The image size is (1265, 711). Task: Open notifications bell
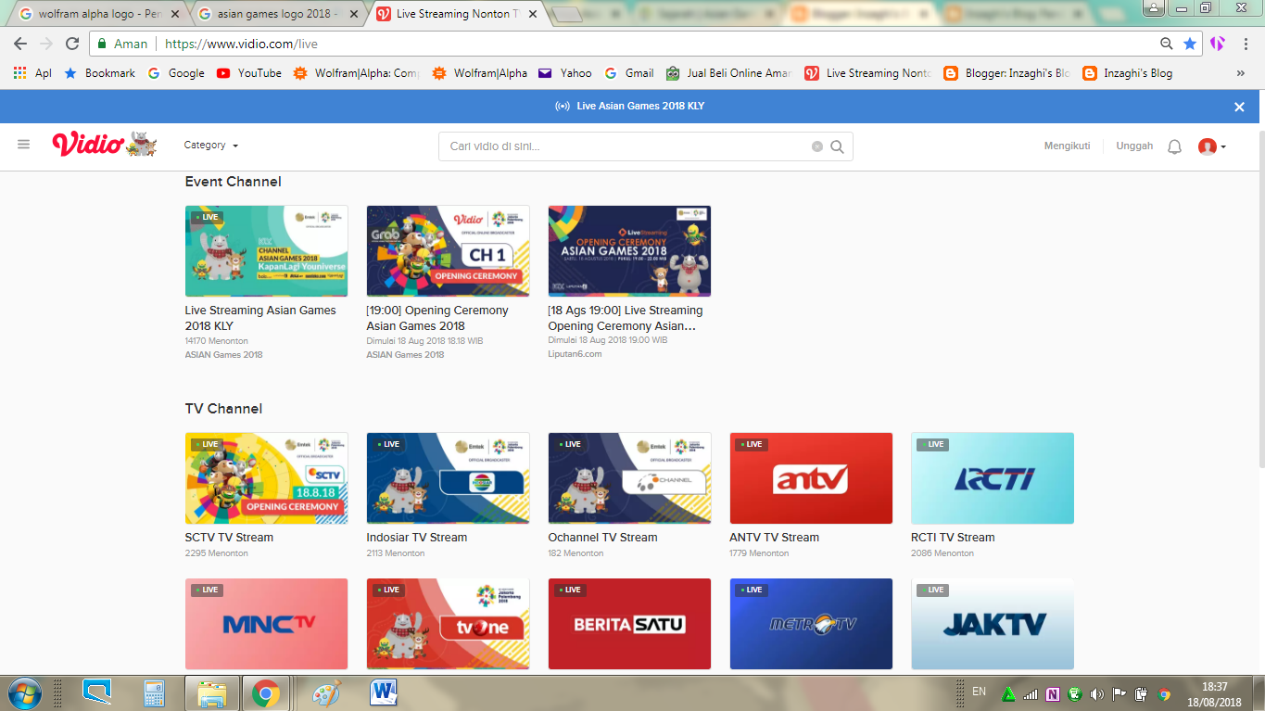pos(1174,146)
